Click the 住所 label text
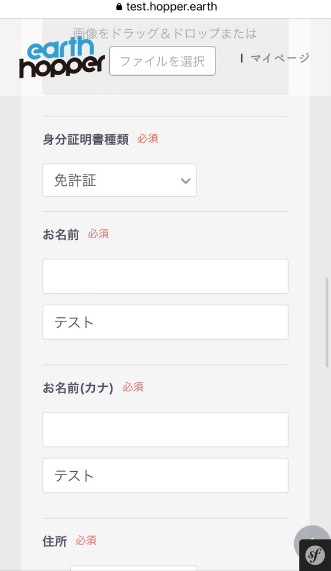Image resolution: width=331 pixels, height=571 pixels. coord(55,541)
